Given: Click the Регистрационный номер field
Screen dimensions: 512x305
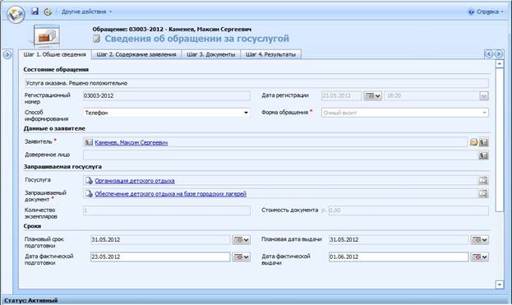Looking at the screenshot, I should tap(167, 95).
